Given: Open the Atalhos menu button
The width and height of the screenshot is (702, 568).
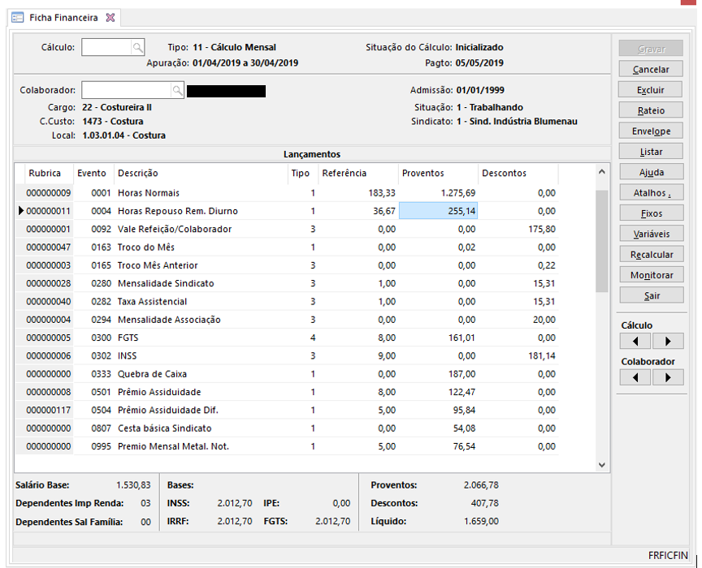Looking at the screenshot, I should (x=651, y=193).
